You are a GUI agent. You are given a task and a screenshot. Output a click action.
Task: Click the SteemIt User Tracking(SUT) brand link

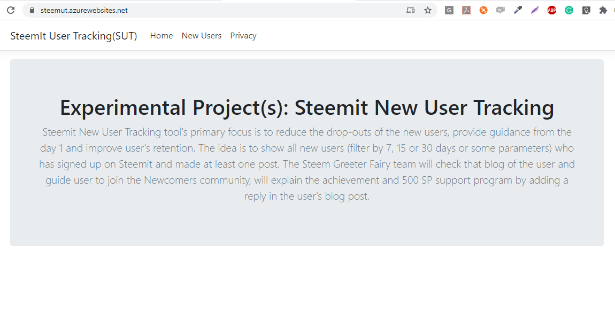pos(74,36)
